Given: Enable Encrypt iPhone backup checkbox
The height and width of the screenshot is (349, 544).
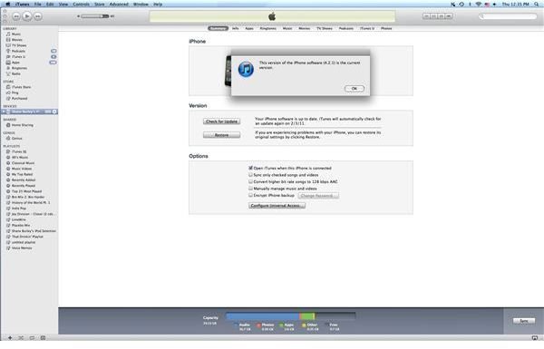Looking at the screenshot, I should pos(250,195).
